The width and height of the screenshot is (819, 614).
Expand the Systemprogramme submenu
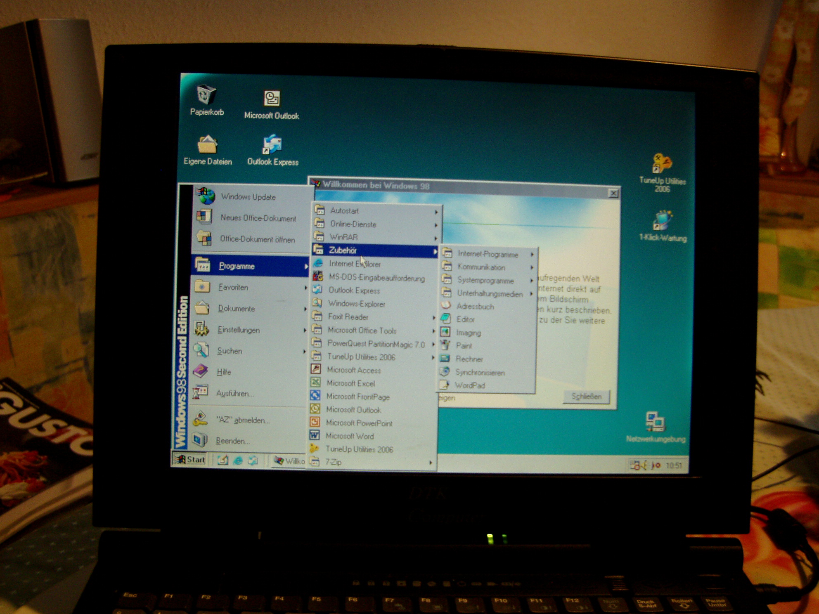click(485, 281)
